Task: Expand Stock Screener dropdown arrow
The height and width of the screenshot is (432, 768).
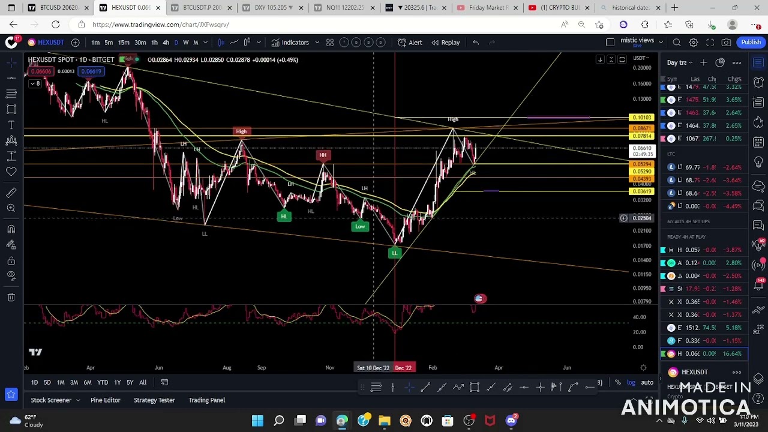Action: point(78,400)
